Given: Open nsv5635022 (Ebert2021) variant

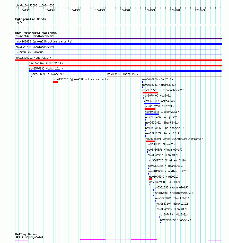Looking at the screenshot, I should coord(162,123).
